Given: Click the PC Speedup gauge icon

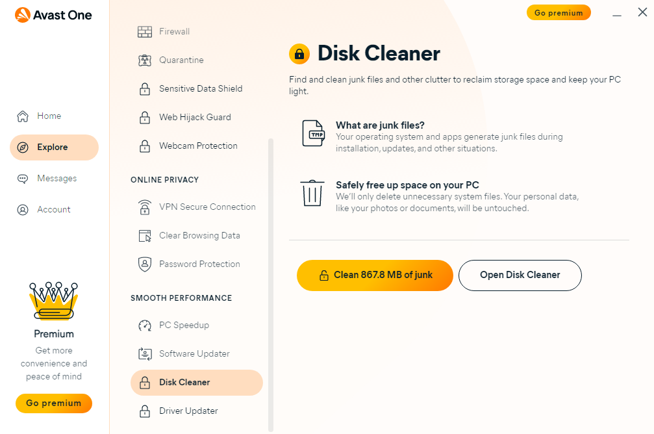Looking at the screenshot, I should tap(145, 325).
